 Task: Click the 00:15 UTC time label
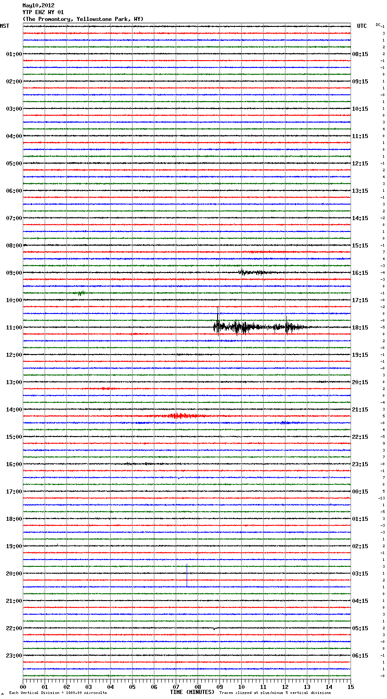[x=360, y=492]
